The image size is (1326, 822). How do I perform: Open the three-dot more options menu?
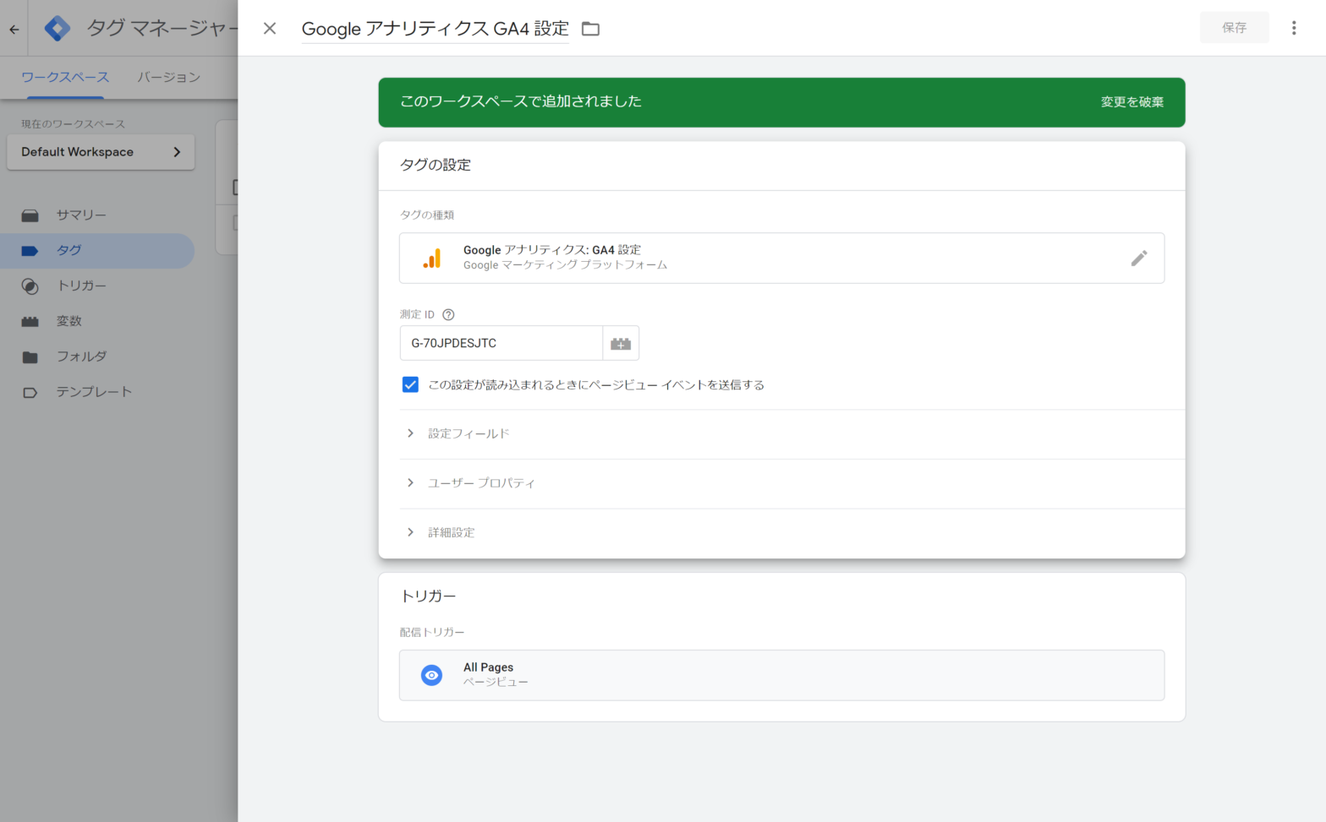(x=1293, y=28)
